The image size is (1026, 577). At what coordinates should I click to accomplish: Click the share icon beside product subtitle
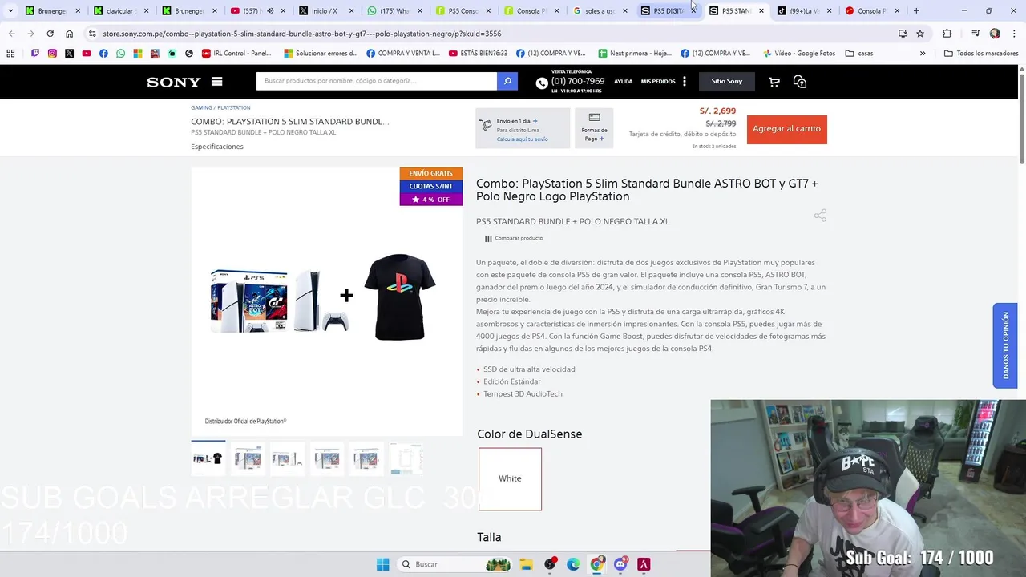(820, 216)
